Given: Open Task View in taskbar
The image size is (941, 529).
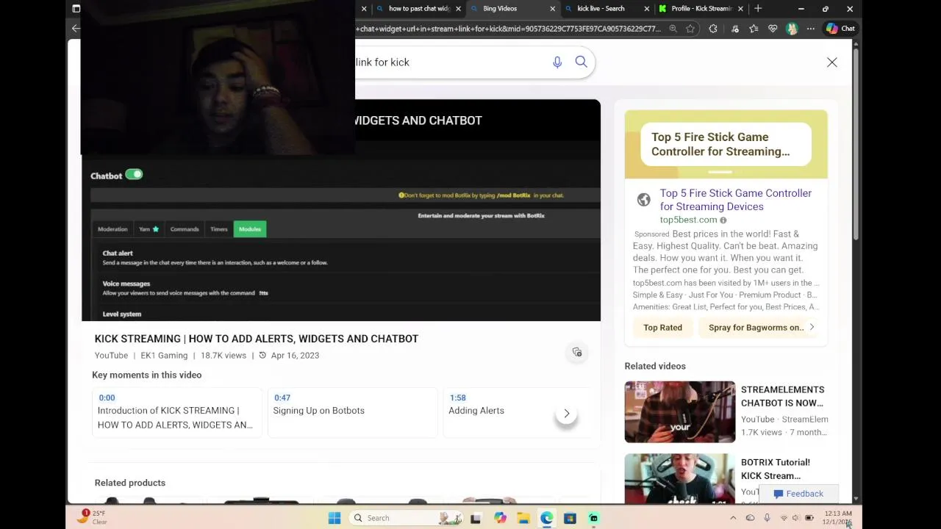Looking at the screenshot, I should pos(476,518).
